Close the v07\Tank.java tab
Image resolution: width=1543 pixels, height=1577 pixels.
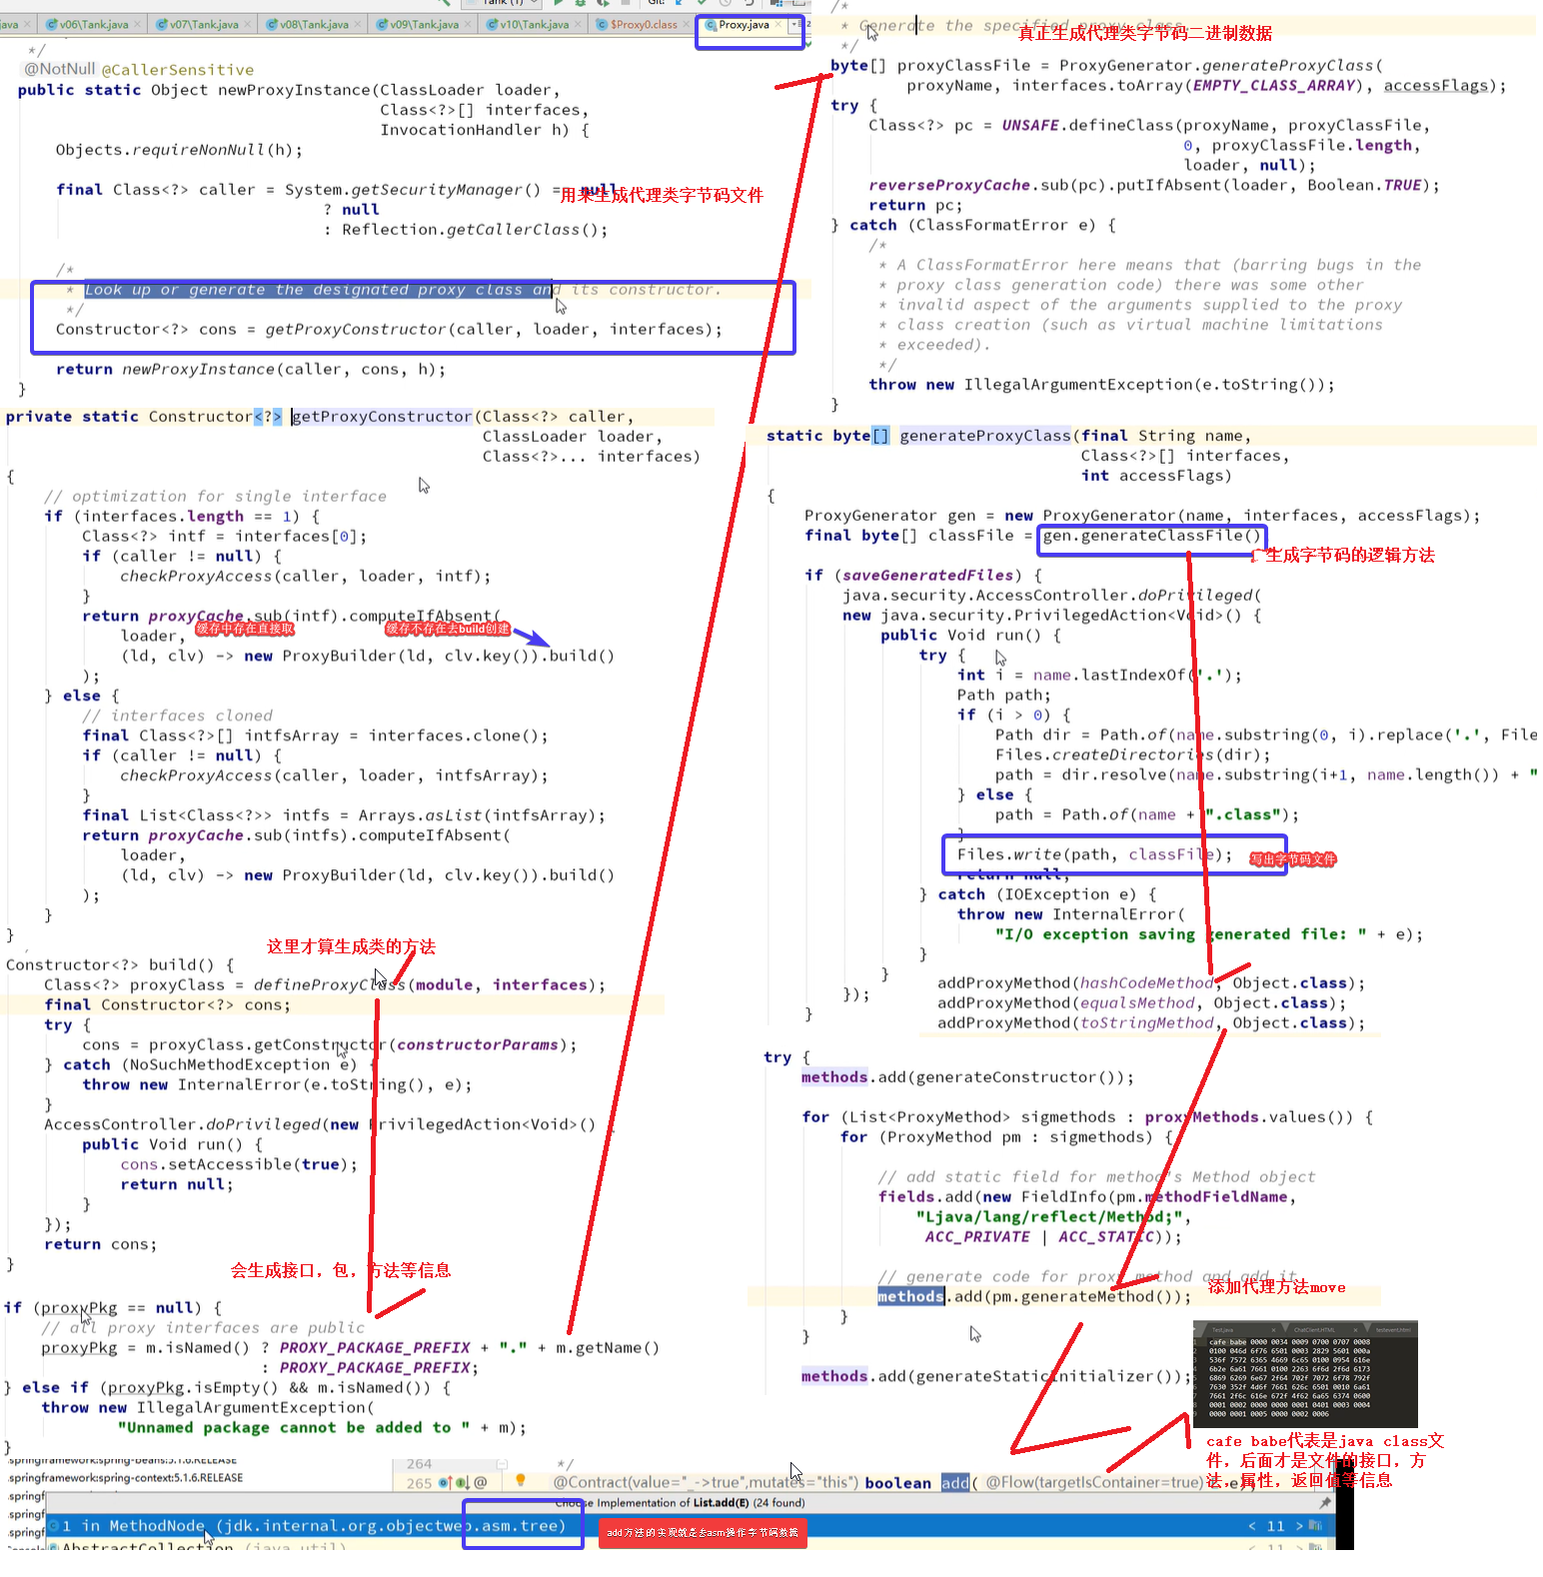(x=249, y=24)
